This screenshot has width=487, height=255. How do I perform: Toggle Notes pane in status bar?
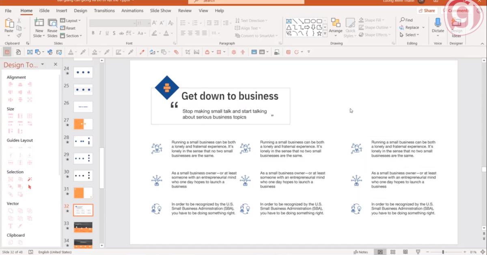360,252
